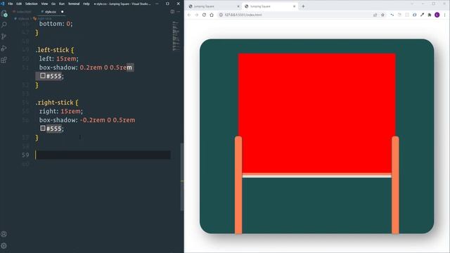The width and height of the screenshot is (450, 253).
Task: Open Run and Debug view
Action: pos(4,48)
